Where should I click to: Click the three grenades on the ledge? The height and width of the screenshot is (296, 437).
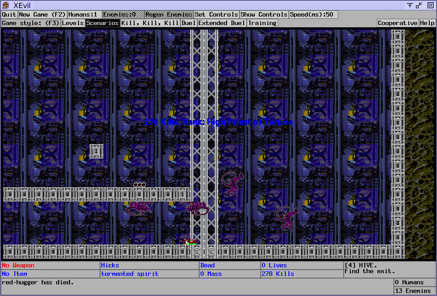point(140,184)
